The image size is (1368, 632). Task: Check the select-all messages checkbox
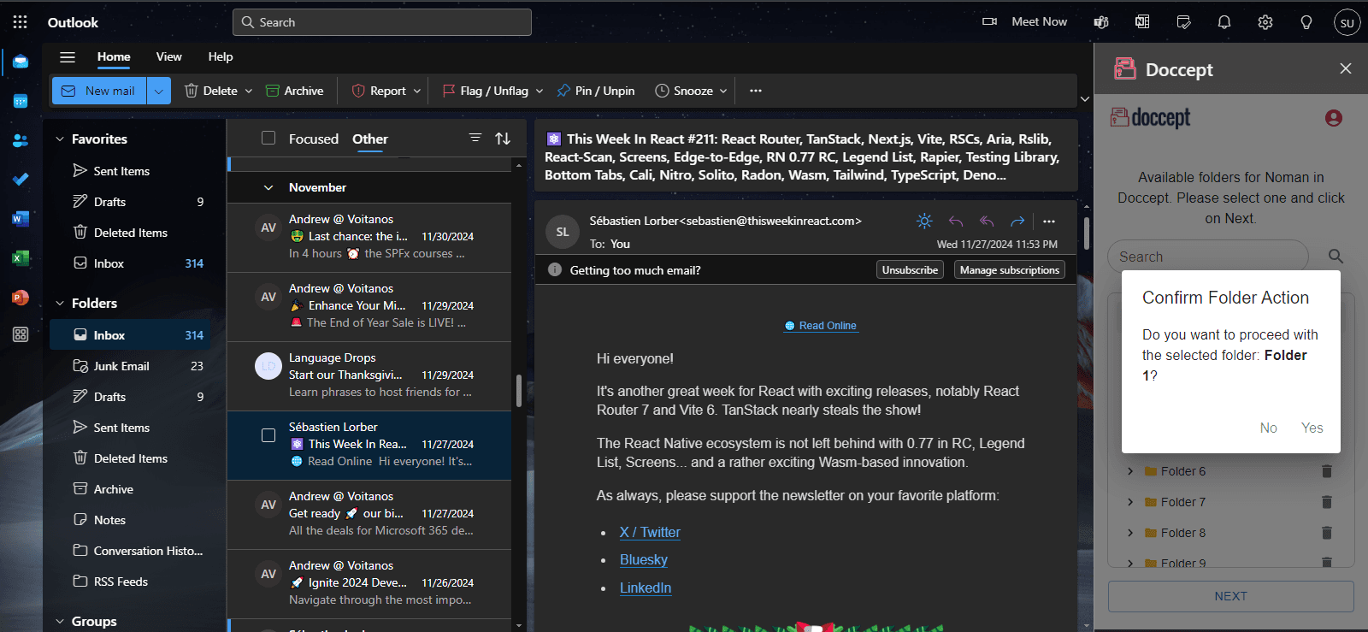click(268, 138)
